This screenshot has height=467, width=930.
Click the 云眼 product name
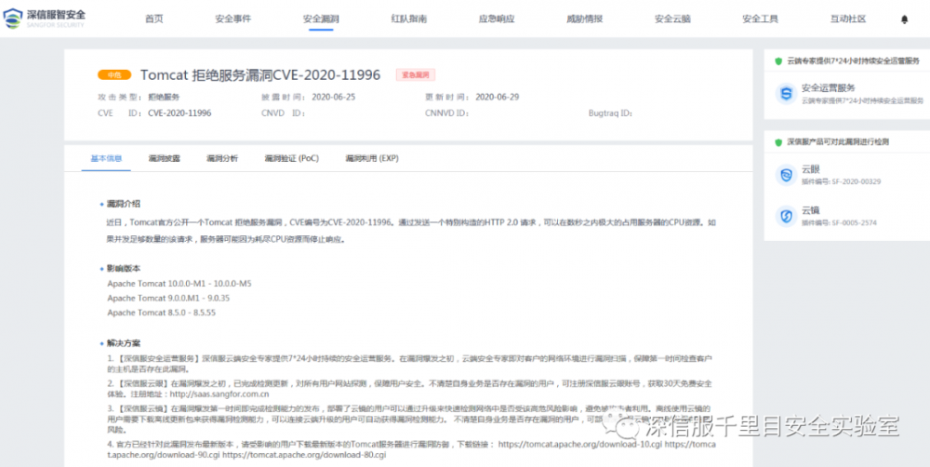point(811,169)
